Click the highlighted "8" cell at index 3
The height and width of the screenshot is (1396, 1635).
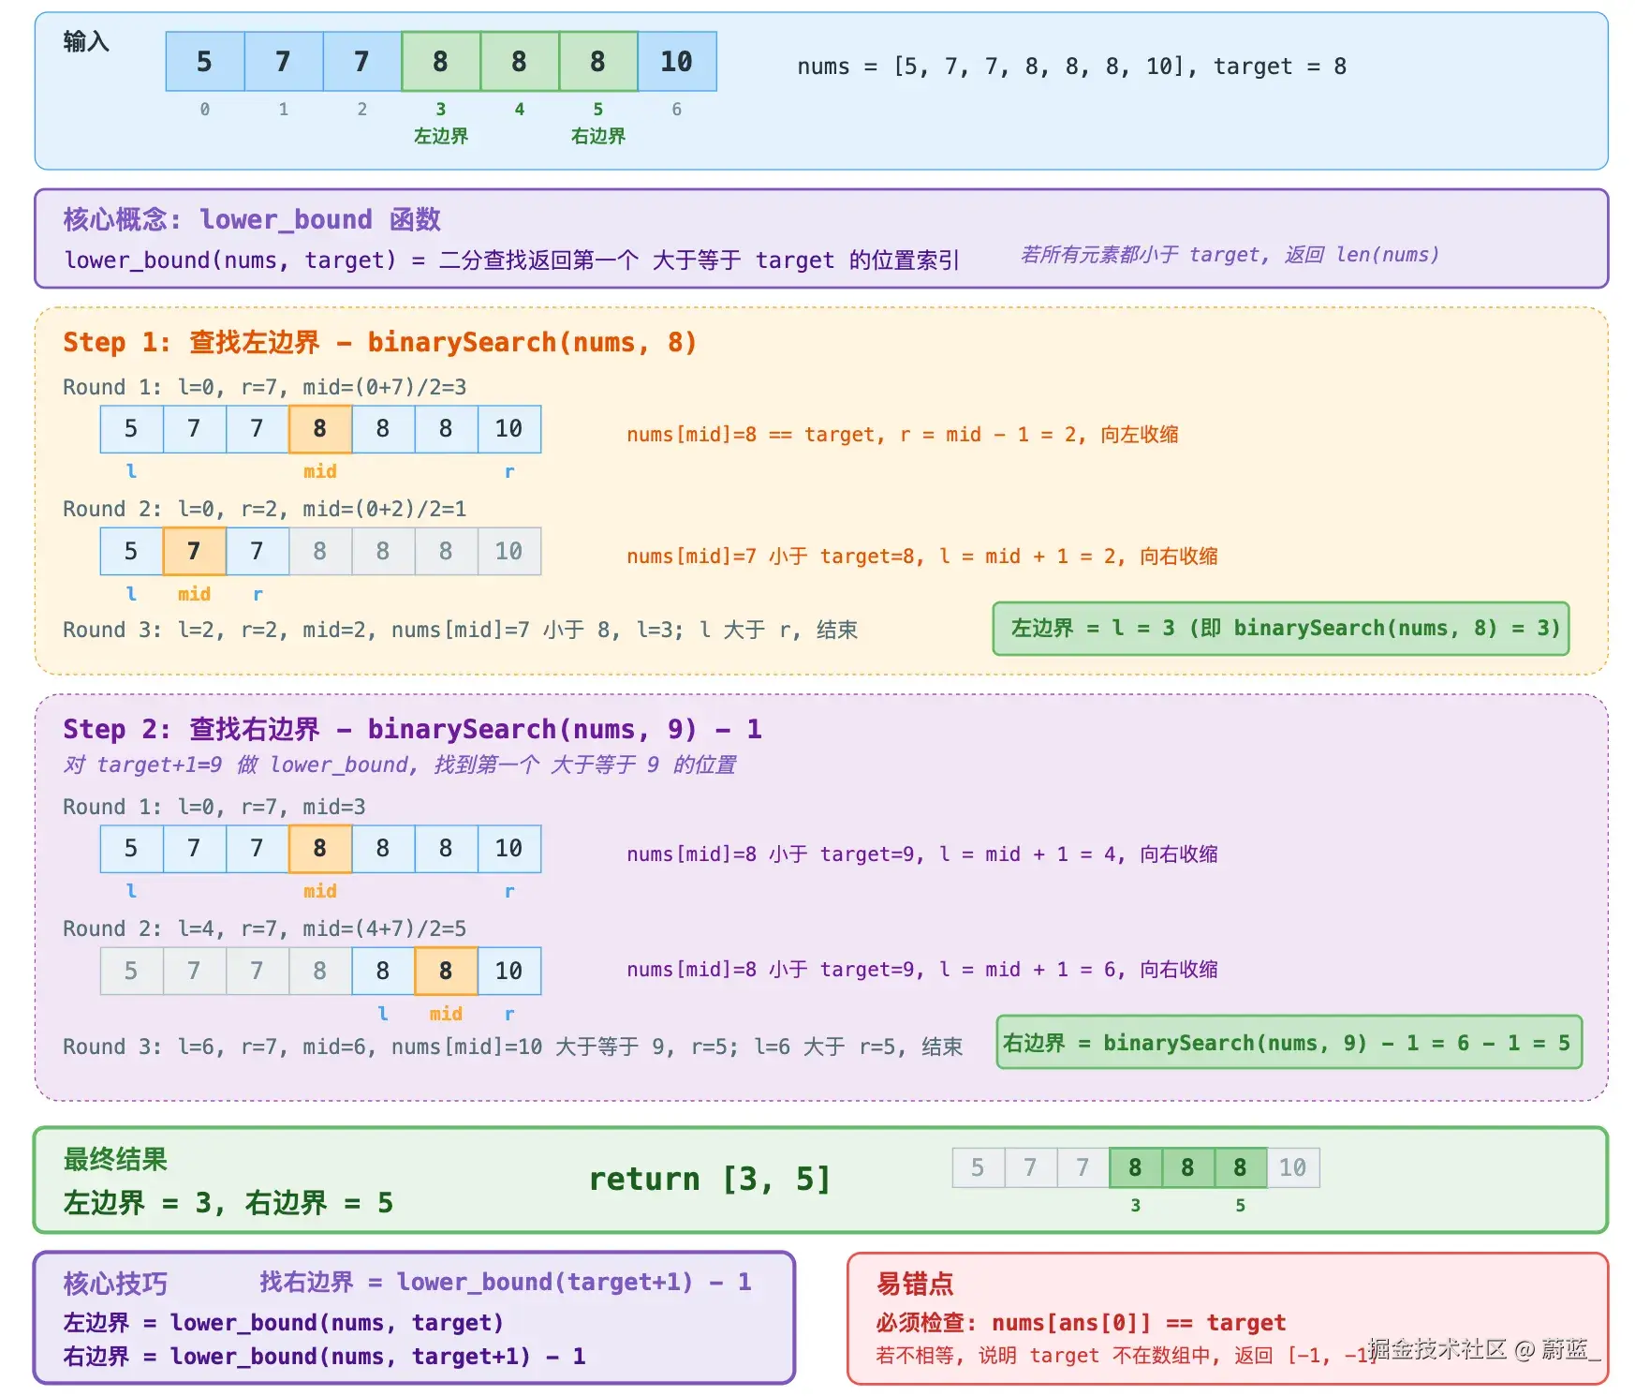point(441,62)
